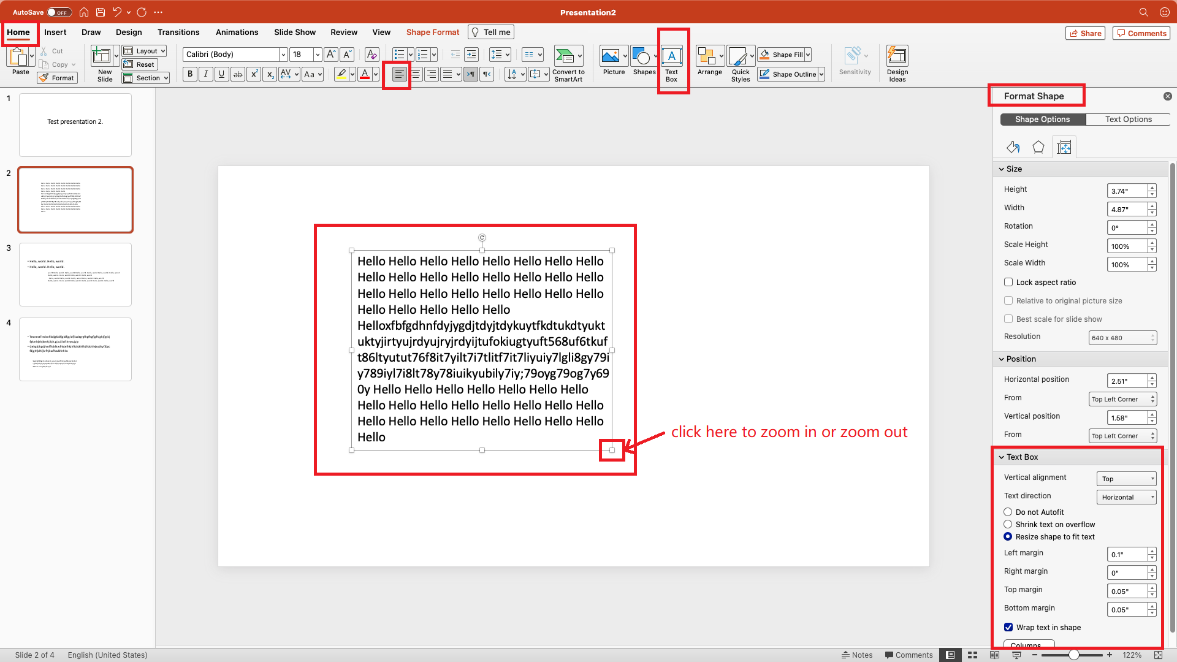The image size is (1177, 662).
Task: Open Design Ideas pane
Action: pos(897,64)
